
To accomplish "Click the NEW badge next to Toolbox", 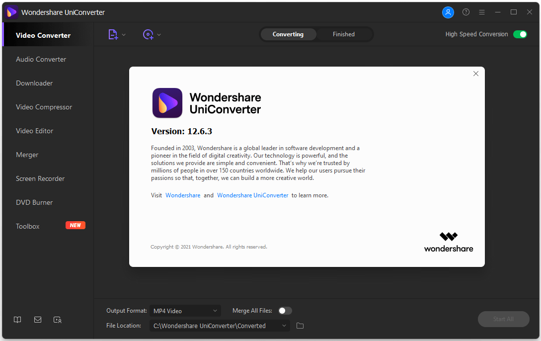I will (x=75, y=225).
